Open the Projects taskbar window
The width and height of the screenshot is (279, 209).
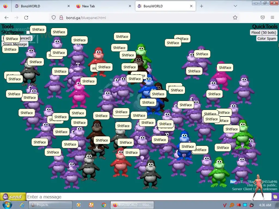(50, 205)
